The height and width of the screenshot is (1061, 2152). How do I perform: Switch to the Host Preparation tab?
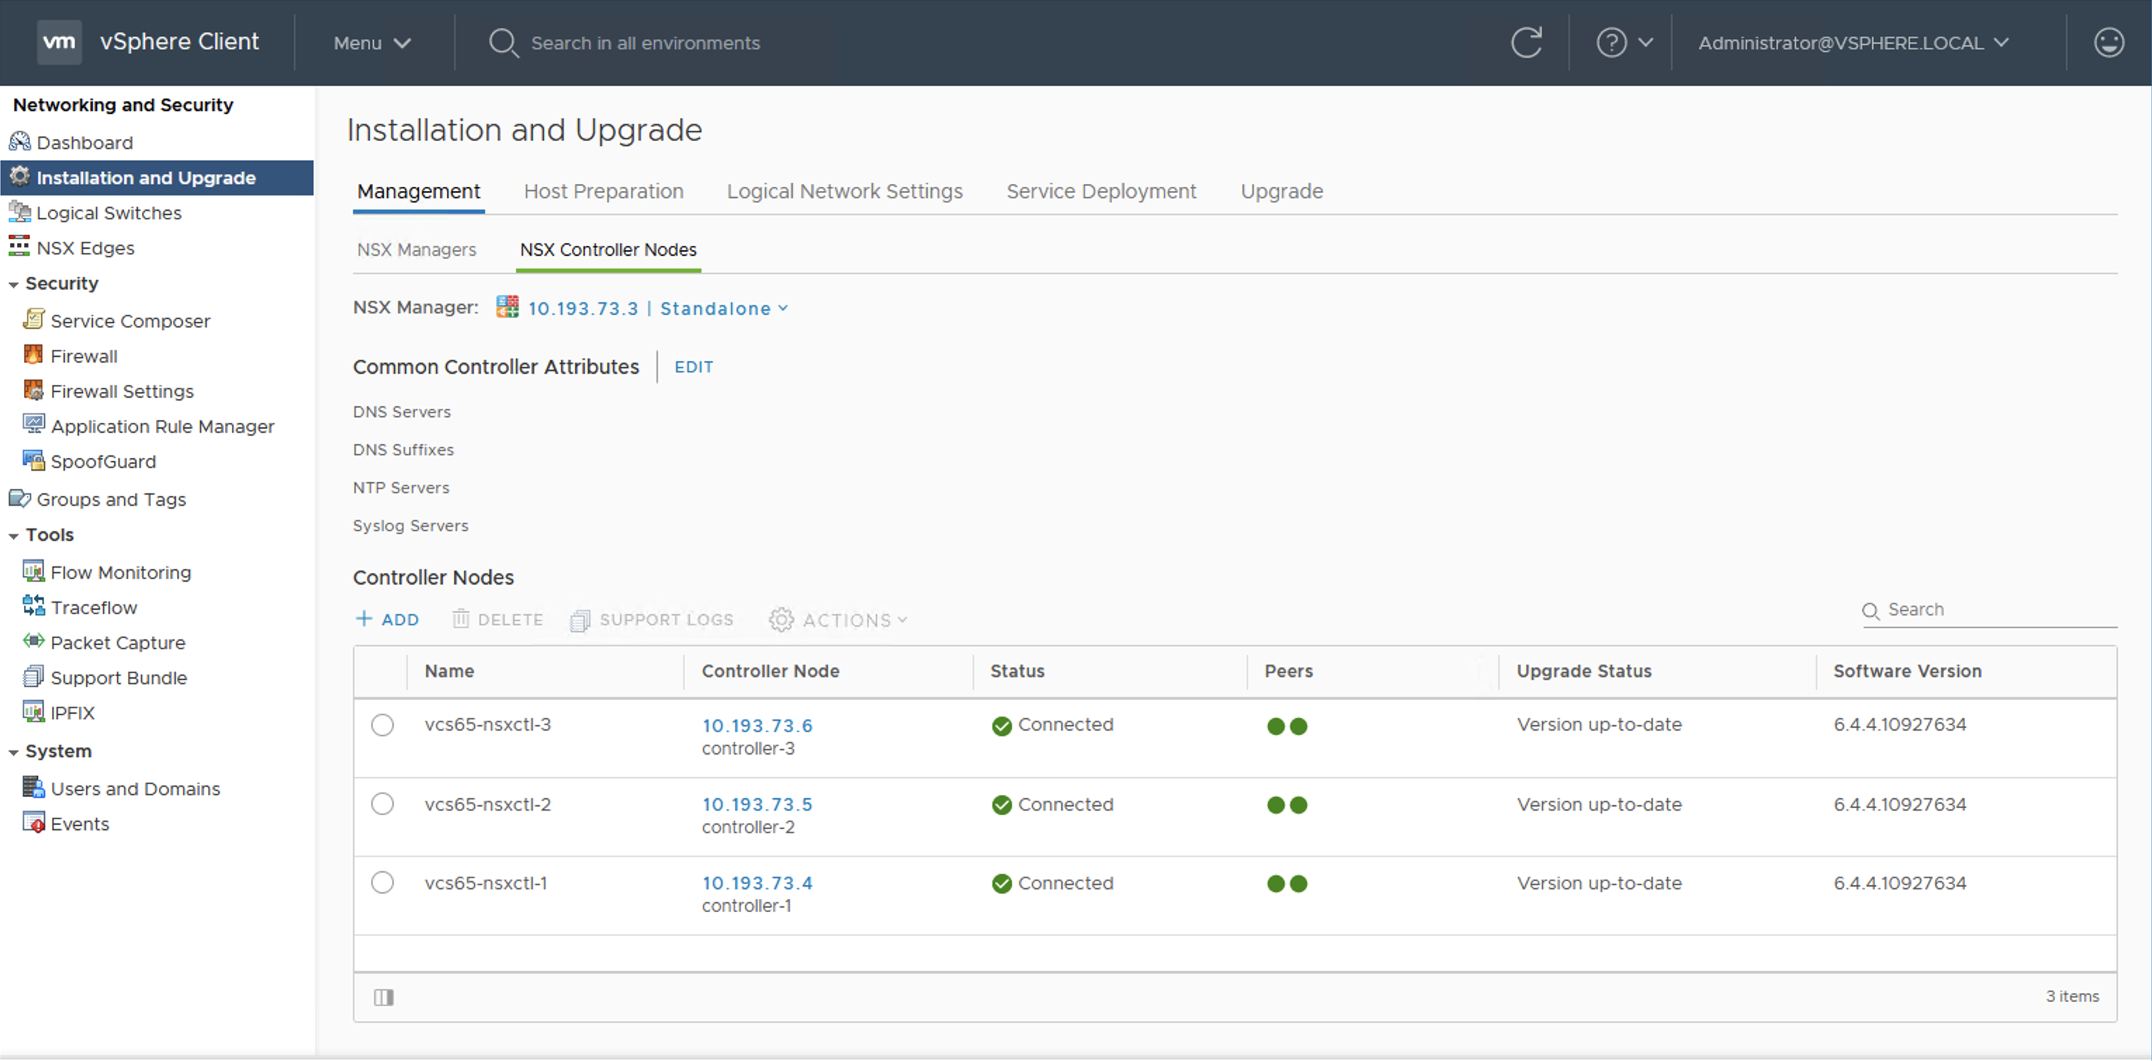(x=603, y=191)
